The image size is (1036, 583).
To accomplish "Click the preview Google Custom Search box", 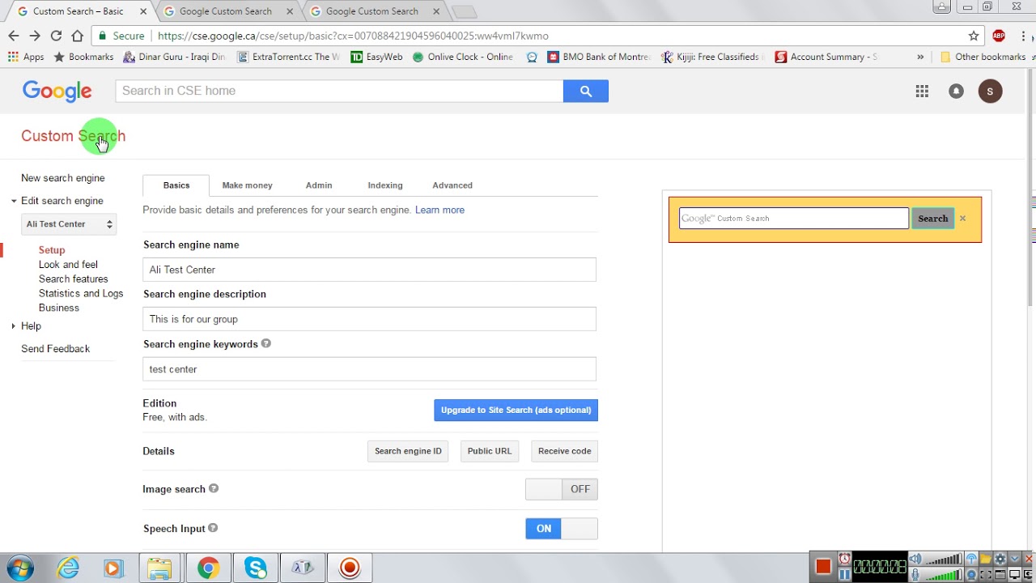I will coord(794,218).
